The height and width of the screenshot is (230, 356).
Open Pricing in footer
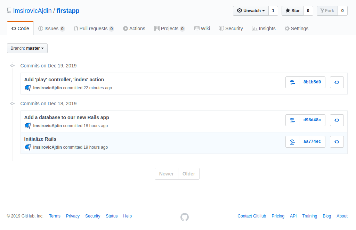(278, 216)
